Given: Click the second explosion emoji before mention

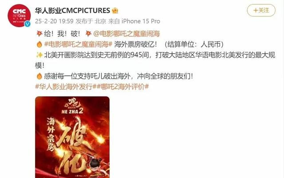Looking at the screenshot, I should click(x=88, y=34).
